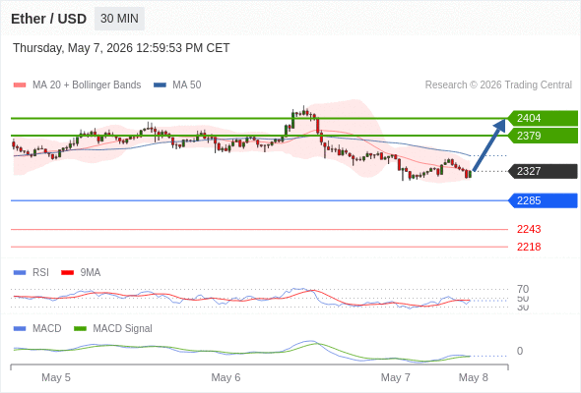Click the MA 50 legend label
The image size is (581, 393).
[187, 85]
